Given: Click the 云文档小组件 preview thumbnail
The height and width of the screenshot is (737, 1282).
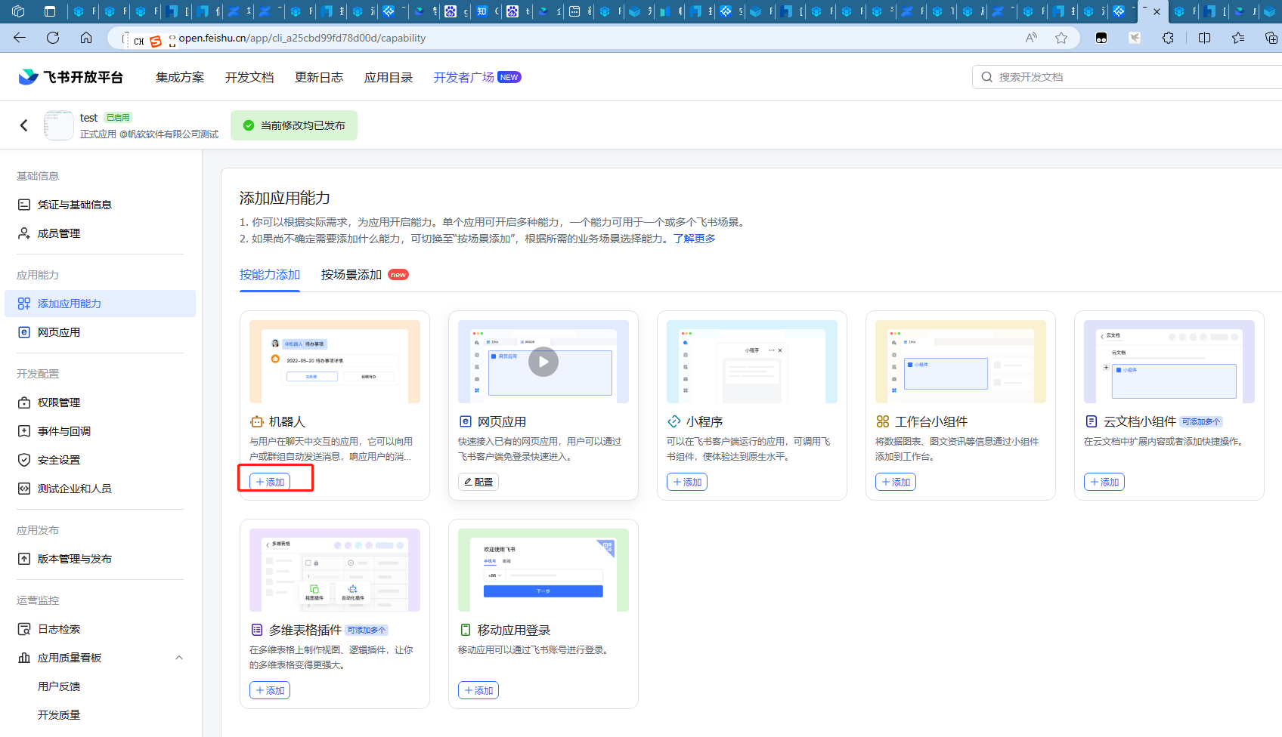Looking at the screenshot, I should click(1169, 362).
